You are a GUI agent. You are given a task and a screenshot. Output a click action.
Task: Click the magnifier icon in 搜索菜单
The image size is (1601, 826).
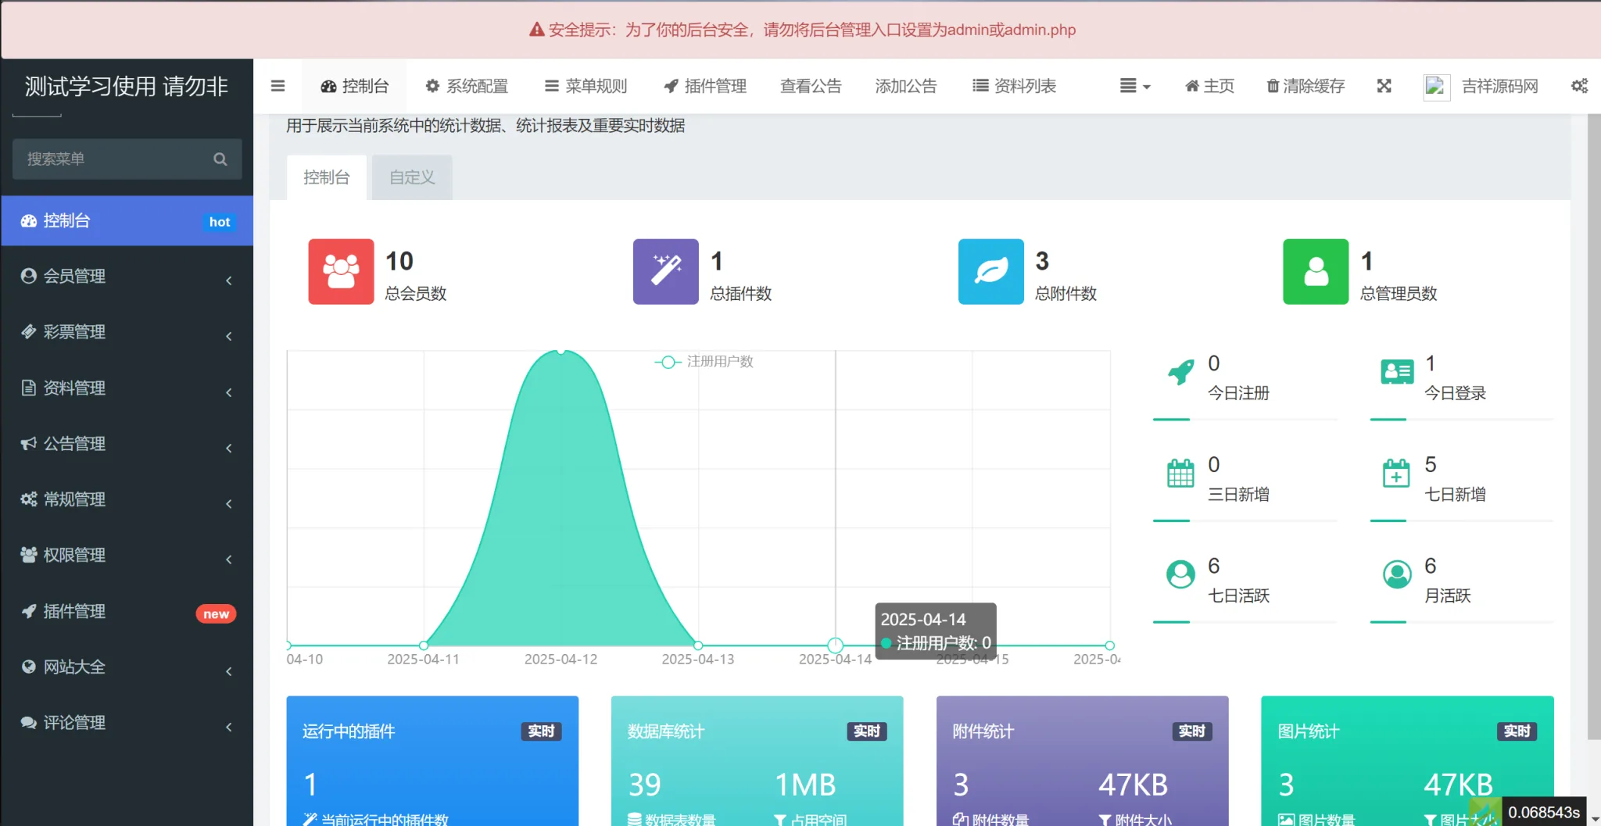coord(221,159)
